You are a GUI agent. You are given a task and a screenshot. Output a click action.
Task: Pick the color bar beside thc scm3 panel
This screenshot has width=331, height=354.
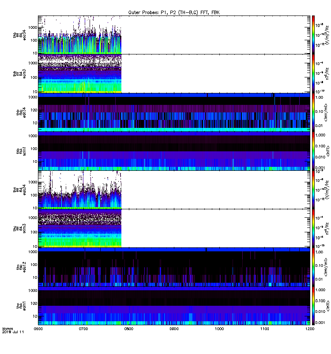[313, 228]
